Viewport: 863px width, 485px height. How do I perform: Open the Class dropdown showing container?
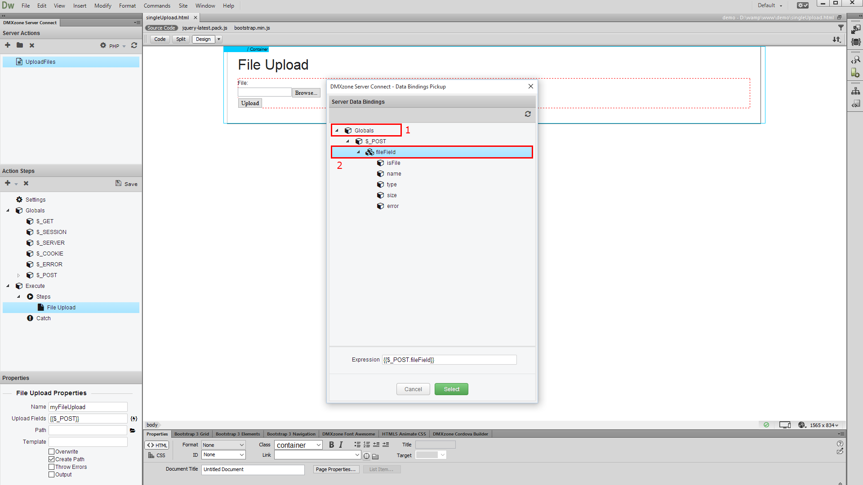pos(298,445)
